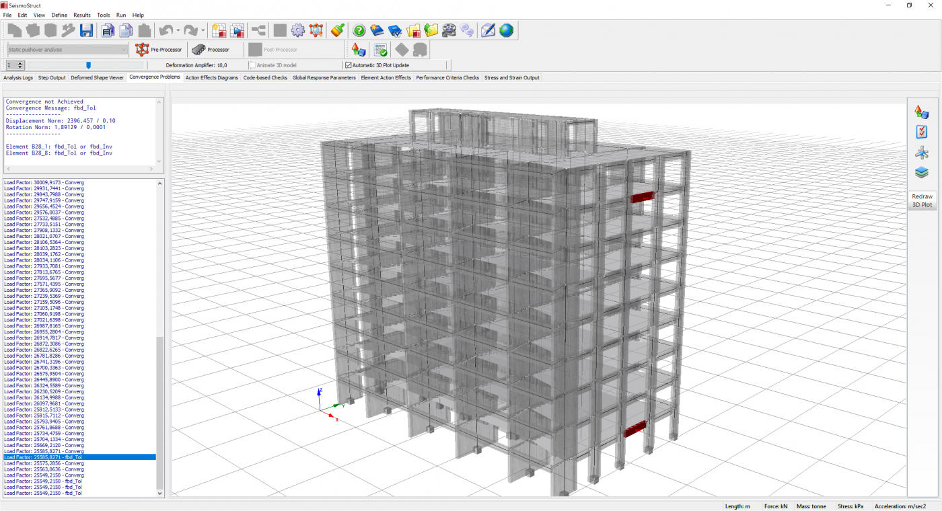Click the deformation amplifier slider handle
Screen dimensions: 942x511
click(x=88, y=65)
